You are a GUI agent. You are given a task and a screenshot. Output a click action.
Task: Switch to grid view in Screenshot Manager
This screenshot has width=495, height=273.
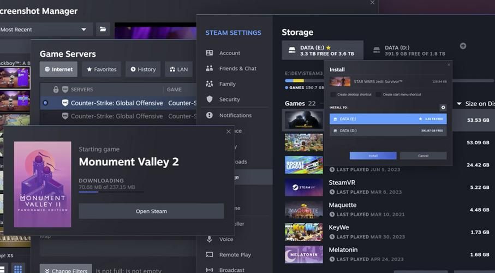click(x=18, y=269)
